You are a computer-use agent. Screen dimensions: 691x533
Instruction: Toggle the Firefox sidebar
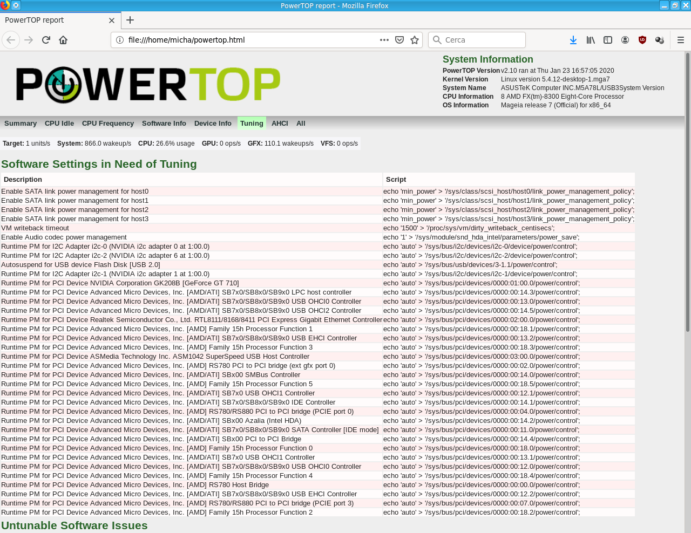pyautogui.click(x=608, y=40)
